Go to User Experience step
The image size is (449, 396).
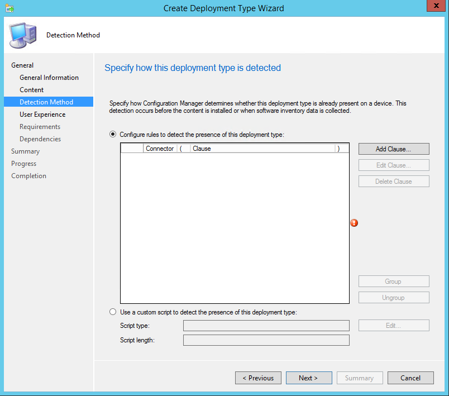pos(42,114)
